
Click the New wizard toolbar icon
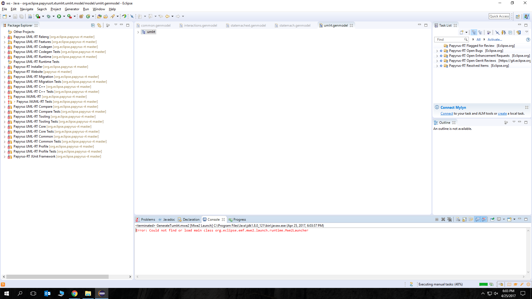point(5,16)
